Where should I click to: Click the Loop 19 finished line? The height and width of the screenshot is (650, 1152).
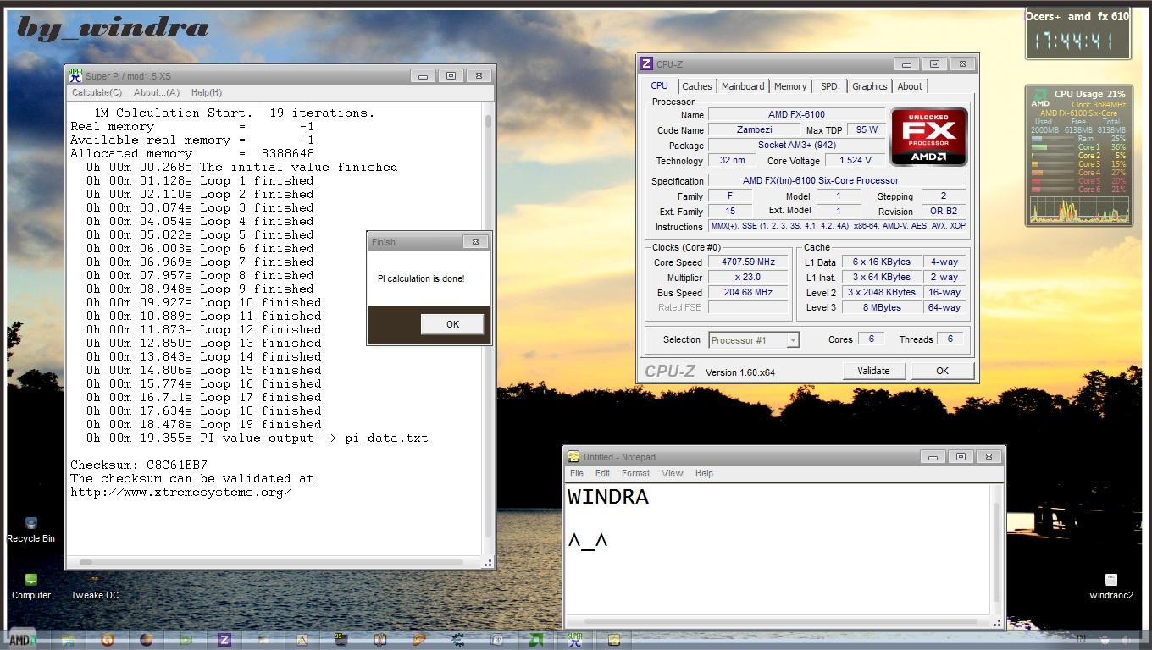click(x=204, y=424)
